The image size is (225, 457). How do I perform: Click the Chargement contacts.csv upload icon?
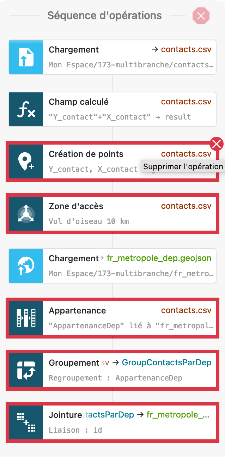[x=26, y=57]
